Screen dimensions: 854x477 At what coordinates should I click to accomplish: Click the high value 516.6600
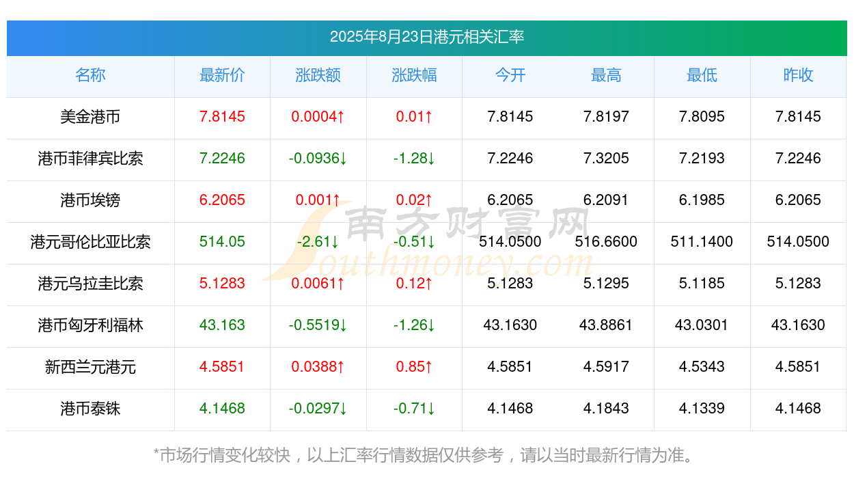point(606,242)
